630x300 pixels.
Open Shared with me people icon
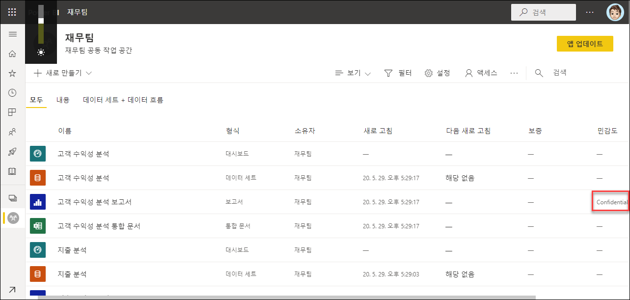click(x=13, y=132)
